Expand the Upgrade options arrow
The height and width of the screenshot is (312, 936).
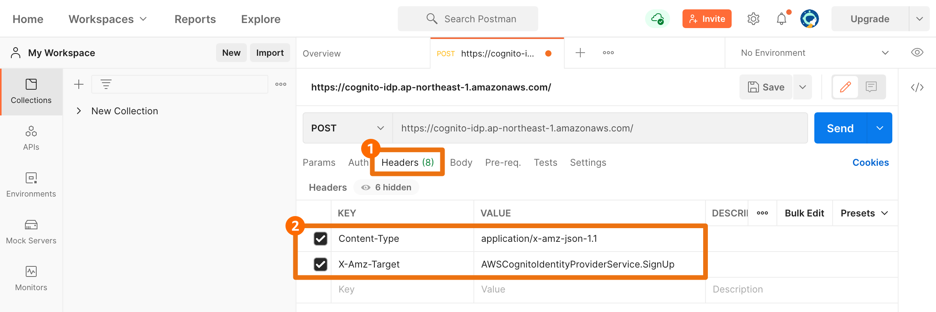(920, 19)
